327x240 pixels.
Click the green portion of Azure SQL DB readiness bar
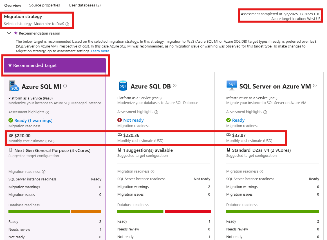pos(140,211)
